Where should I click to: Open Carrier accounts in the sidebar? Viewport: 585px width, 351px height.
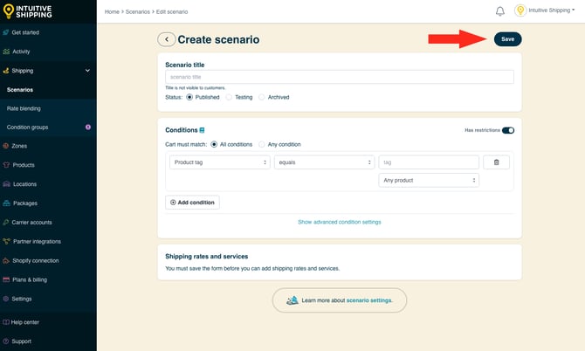click(31, 223)
